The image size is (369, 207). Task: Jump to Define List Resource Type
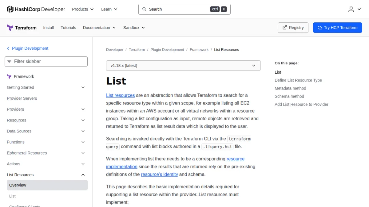pos(298,80)
